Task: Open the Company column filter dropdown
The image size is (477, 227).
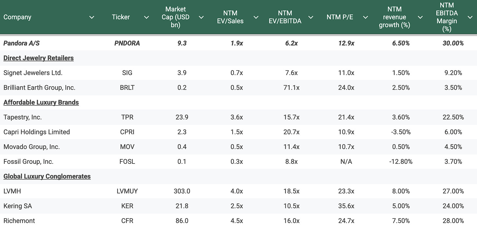Action: (x=92, y=17)
